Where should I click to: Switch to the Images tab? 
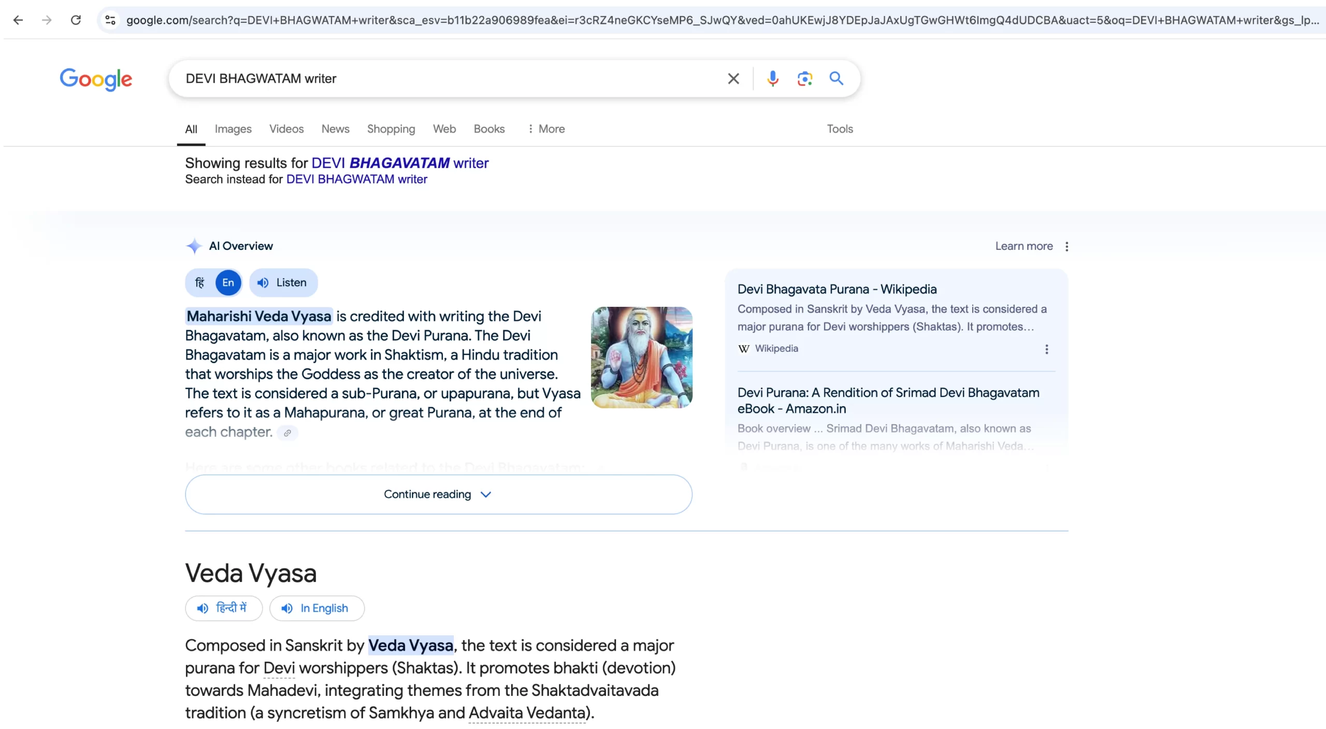[233, 129]
